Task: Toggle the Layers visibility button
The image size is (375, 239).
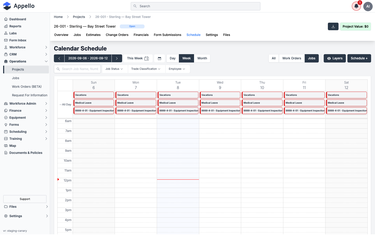Action: coord(335,58)
